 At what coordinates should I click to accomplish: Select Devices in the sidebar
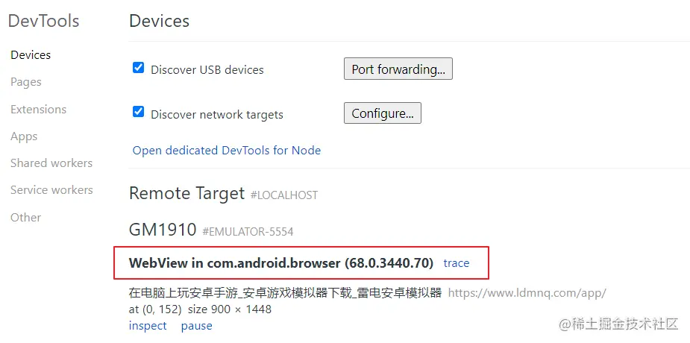click(x=31, y=55)
